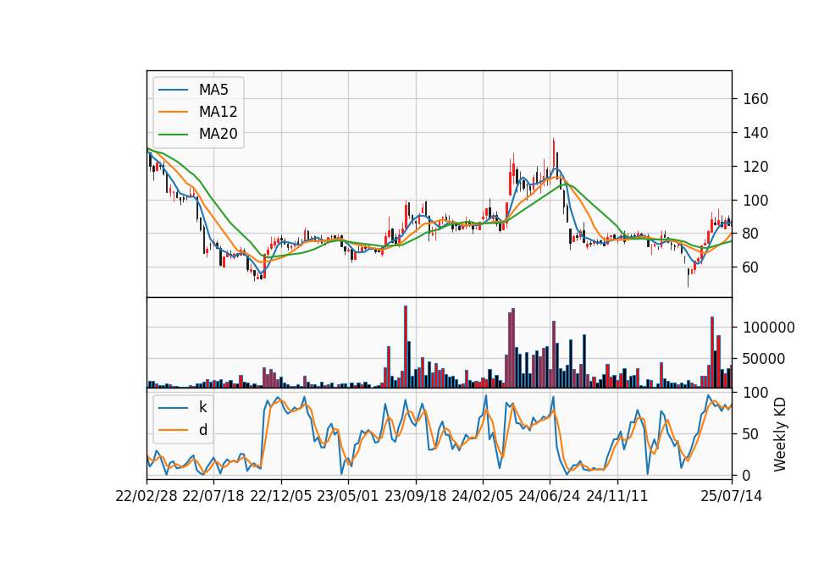The image size is (813, 584).
Task: Click the 60 price axis label
Action: point(751,267)
